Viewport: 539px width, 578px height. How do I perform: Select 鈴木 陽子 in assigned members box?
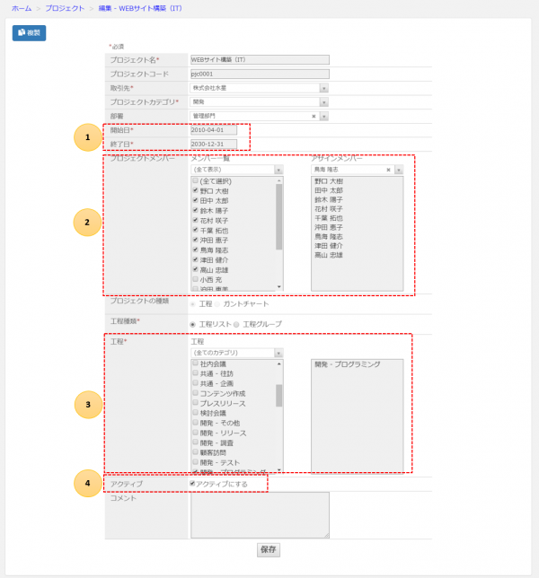[329, 200]
